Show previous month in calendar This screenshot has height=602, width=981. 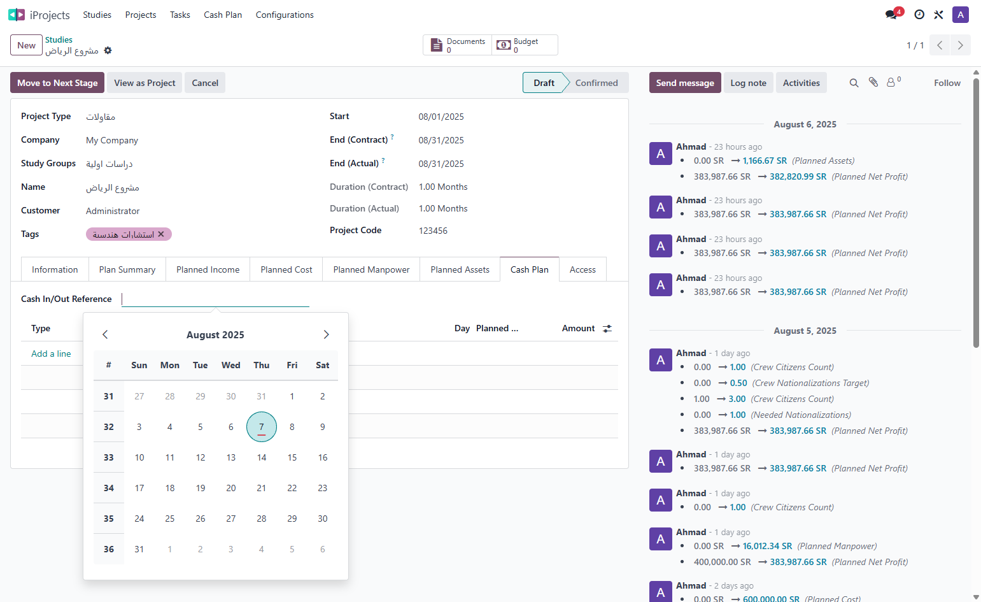tap(106, 334)
